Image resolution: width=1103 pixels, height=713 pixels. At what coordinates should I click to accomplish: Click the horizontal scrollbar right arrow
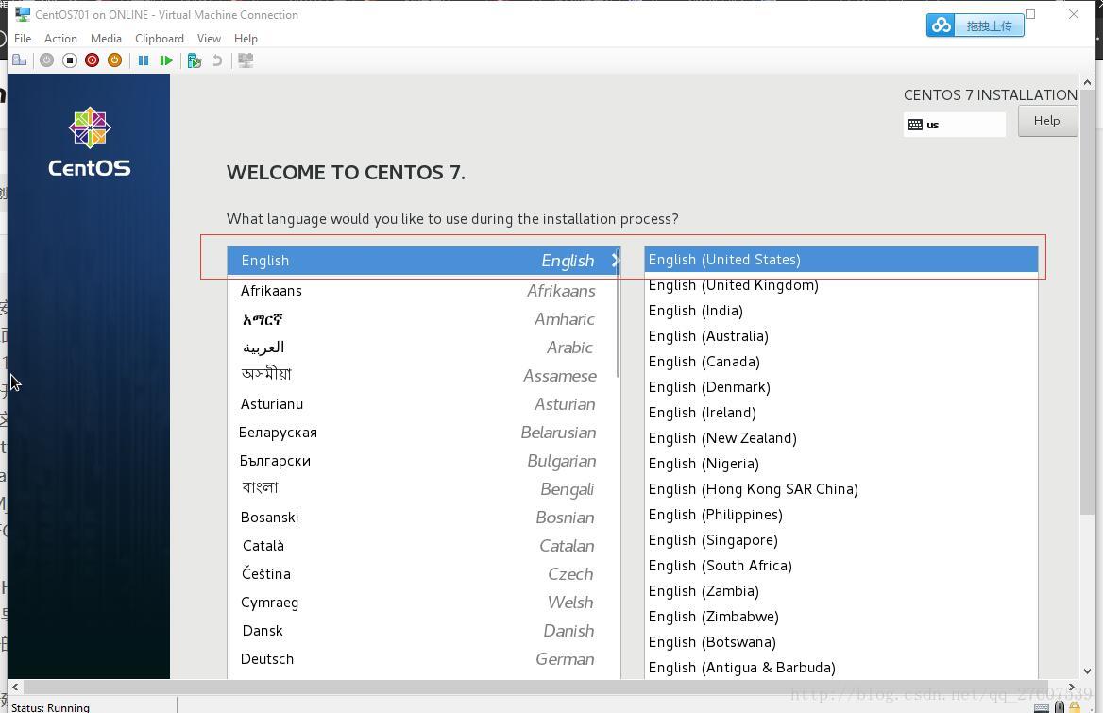(1071, 687)
